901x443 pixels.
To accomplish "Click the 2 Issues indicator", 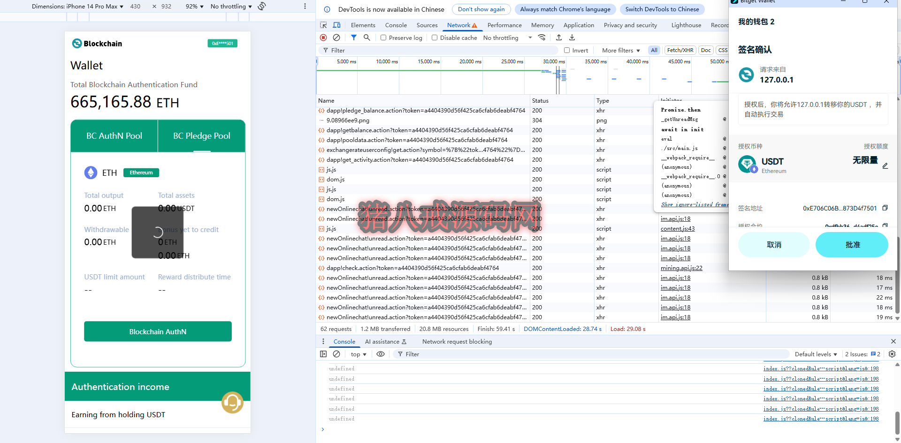I will coord(863,354).
